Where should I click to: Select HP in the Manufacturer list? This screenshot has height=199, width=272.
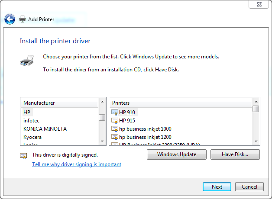pyautogui.click(x=27, y=112)
